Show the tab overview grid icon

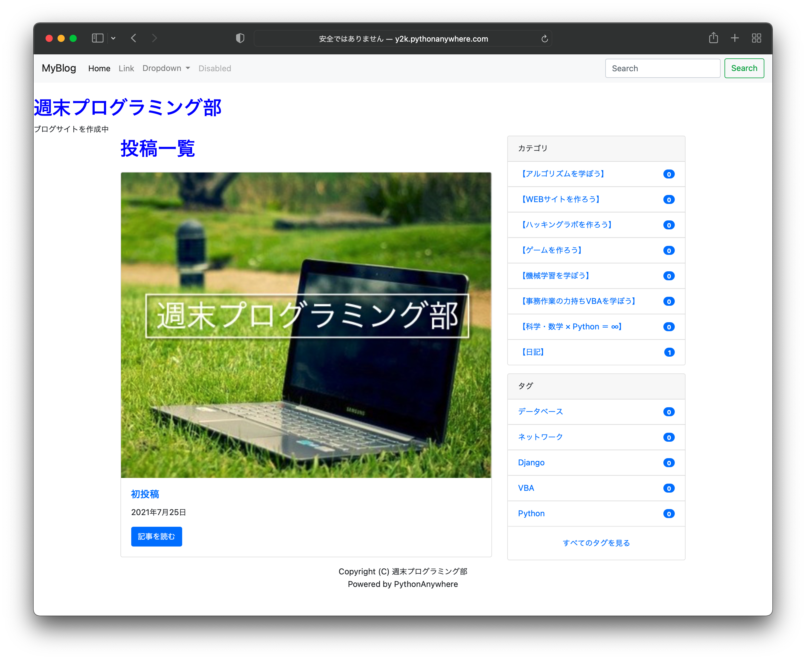(756, 38)
